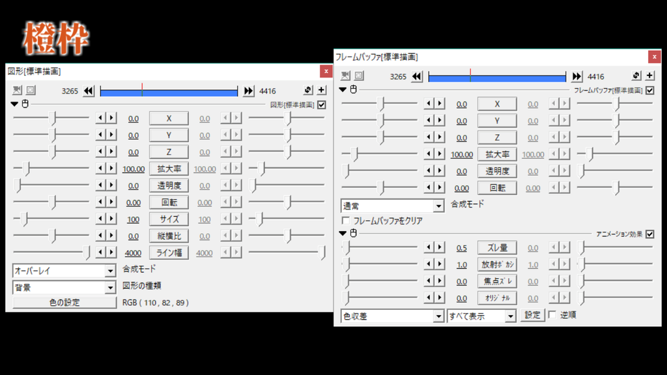The width and height of the screenshot is (667, 375).
Task: Click the 放射ブラー parameter label button
Action: [x=496, y=264]
